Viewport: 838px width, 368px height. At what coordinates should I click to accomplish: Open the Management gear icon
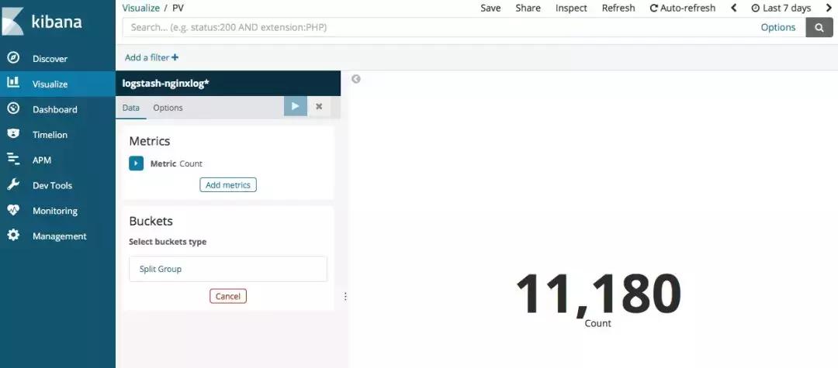13,236
